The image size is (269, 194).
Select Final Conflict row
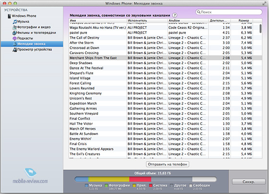pyautogui.click(x=165, y=119)
